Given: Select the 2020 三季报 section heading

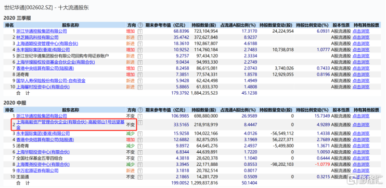Looking at the screenshot, I should pyautogui.click(x=17, y=18).
